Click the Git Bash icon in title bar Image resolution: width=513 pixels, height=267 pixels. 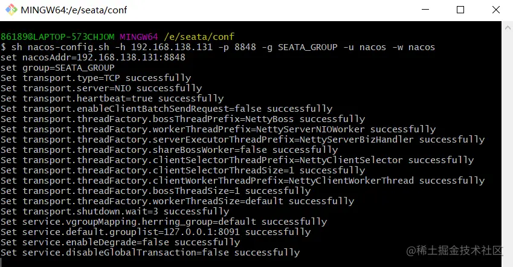pos(11,10)
